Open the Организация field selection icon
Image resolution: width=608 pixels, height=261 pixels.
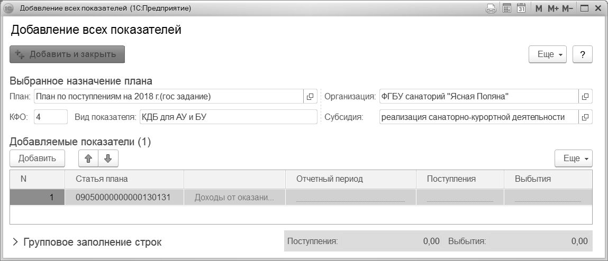point(585,97)
